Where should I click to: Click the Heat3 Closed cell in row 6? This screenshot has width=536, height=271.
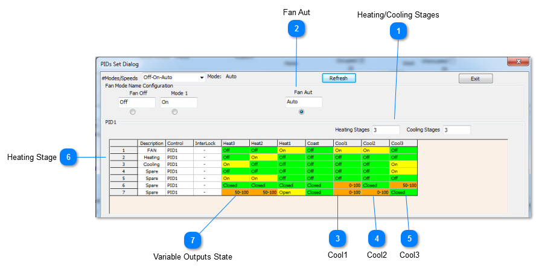click(x=235, y=185)
